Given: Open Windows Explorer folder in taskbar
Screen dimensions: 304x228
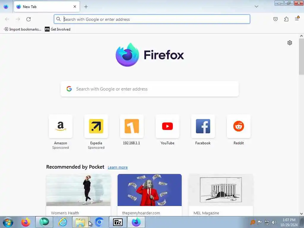Looking at the screenshot, I should [x=80, y=222].
